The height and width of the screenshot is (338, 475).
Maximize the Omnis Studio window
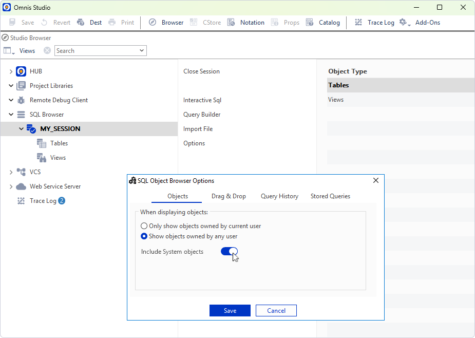pyautogui.click(x=440, y=7)
